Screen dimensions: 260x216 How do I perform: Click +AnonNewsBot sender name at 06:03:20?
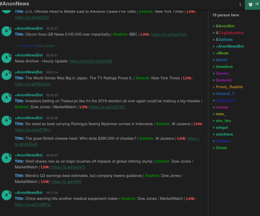coord(29,95)
